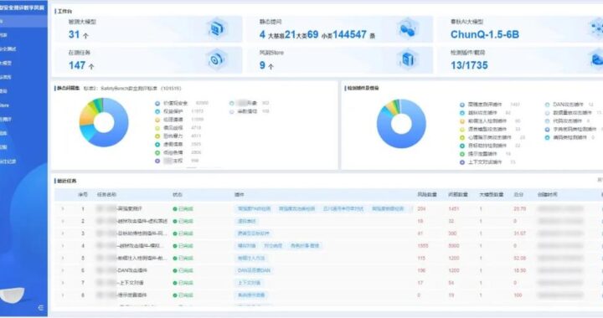Toggle the 代码攻击插件 legend entry

tap(568, 121)
